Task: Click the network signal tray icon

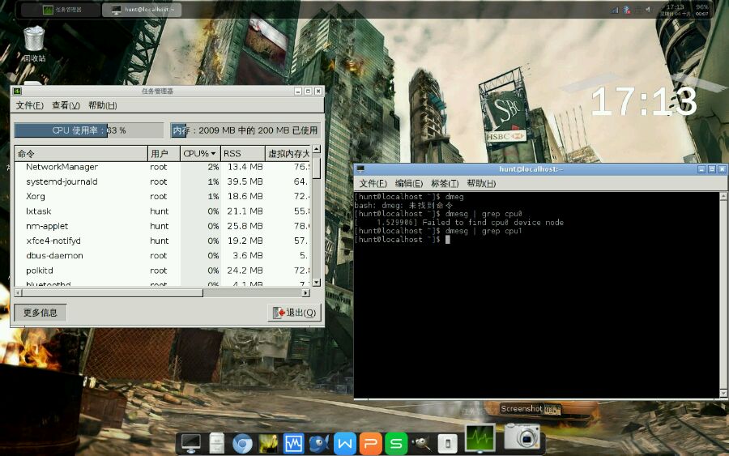Action: [615, 10]
